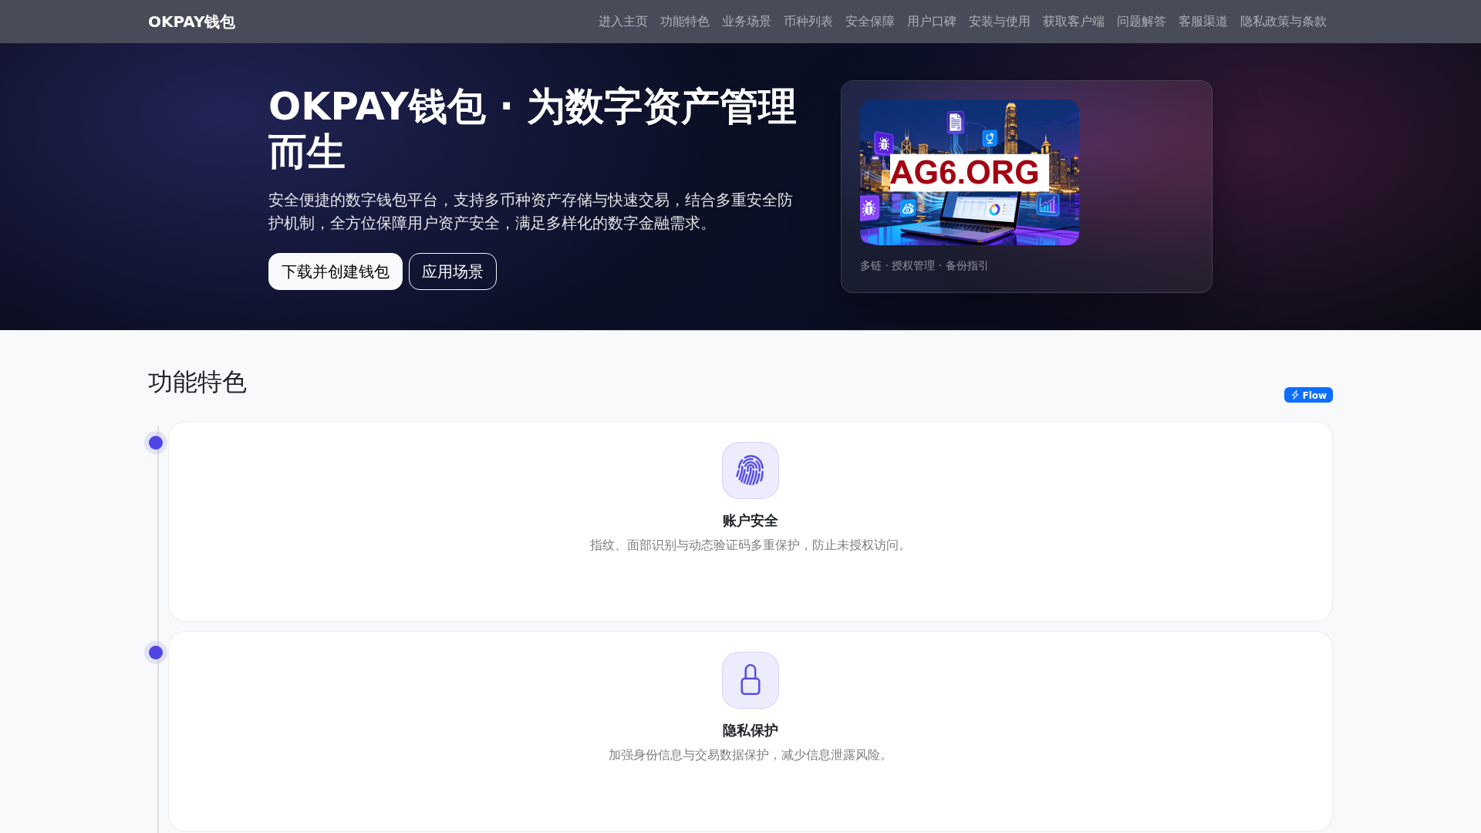
Task: Select the timeline dot beside 隐私保护
Action: pyautogui.click(x=156, y=653)
